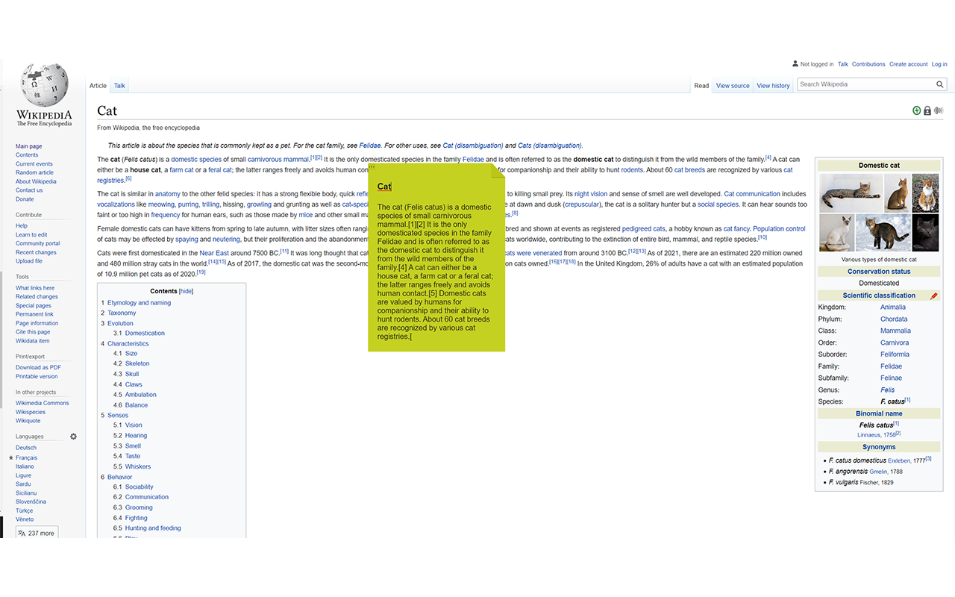Open the Contributions link
The width and height of the screenshot is (955, 597).
click(x=868, y=64)
